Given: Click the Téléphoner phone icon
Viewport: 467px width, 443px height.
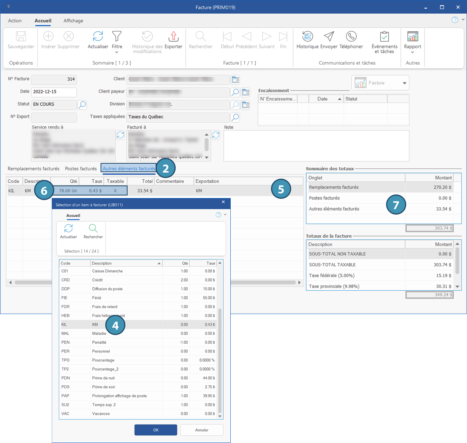Looking at the screenshot, I should click(x=351, y=37).
